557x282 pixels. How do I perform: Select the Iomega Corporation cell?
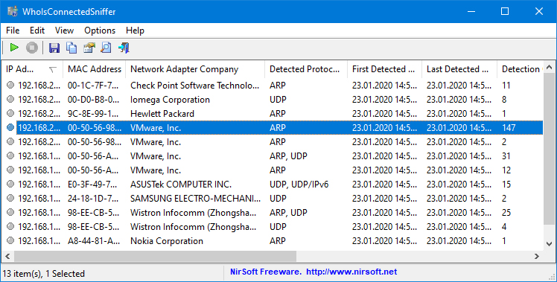pos(170,100)
